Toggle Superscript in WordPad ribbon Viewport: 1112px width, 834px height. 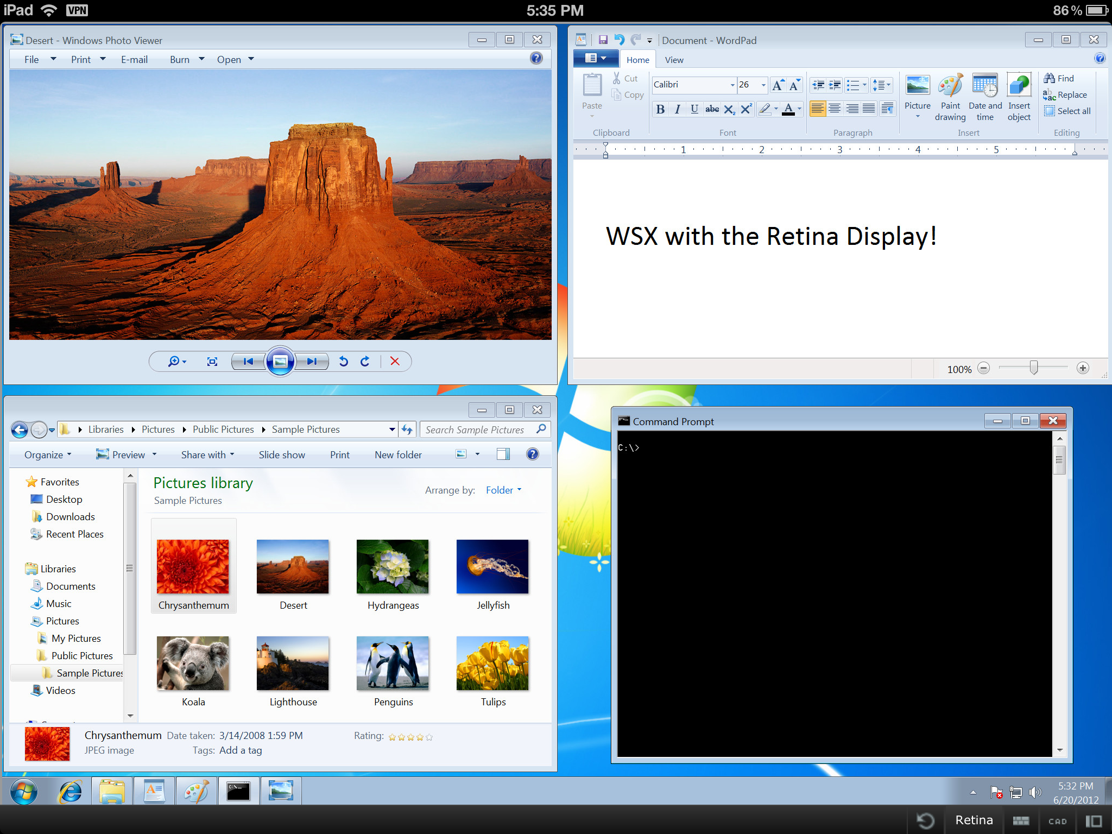coord(747,109)
